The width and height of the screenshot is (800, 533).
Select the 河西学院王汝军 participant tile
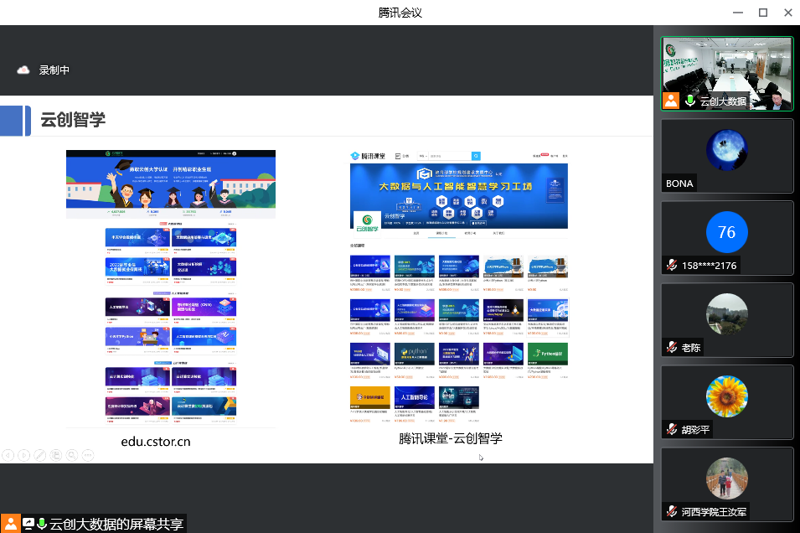(726, 484)
